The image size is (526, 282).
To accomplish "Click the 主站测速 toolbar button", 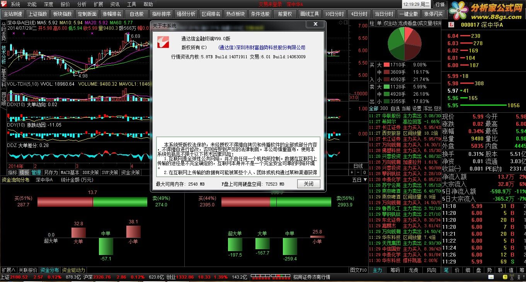I will pos(13,14).
